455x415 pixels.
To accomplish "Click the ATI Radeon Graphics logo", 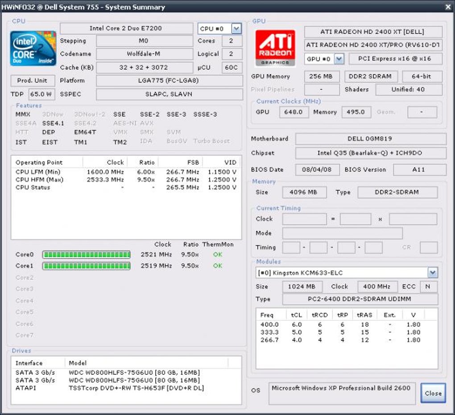I will [275, 48].
